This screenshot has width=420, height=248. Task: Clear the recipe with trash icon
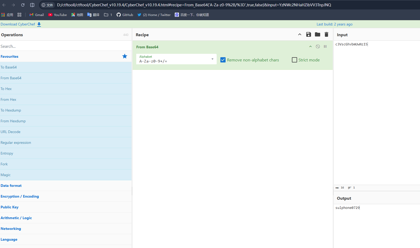coord(326,34)
